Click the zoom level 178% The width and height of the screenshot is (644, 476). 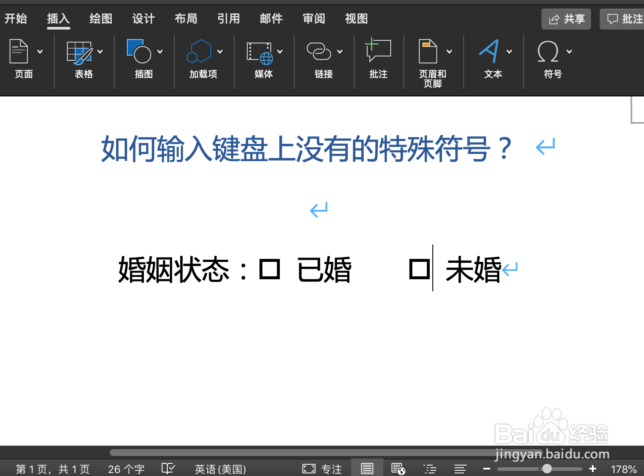tap(624, 469)
